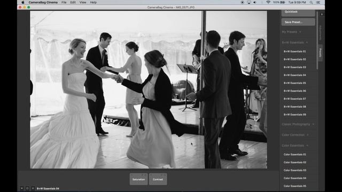Switch to the Adjustments side tab

click(x=321, y=33)
